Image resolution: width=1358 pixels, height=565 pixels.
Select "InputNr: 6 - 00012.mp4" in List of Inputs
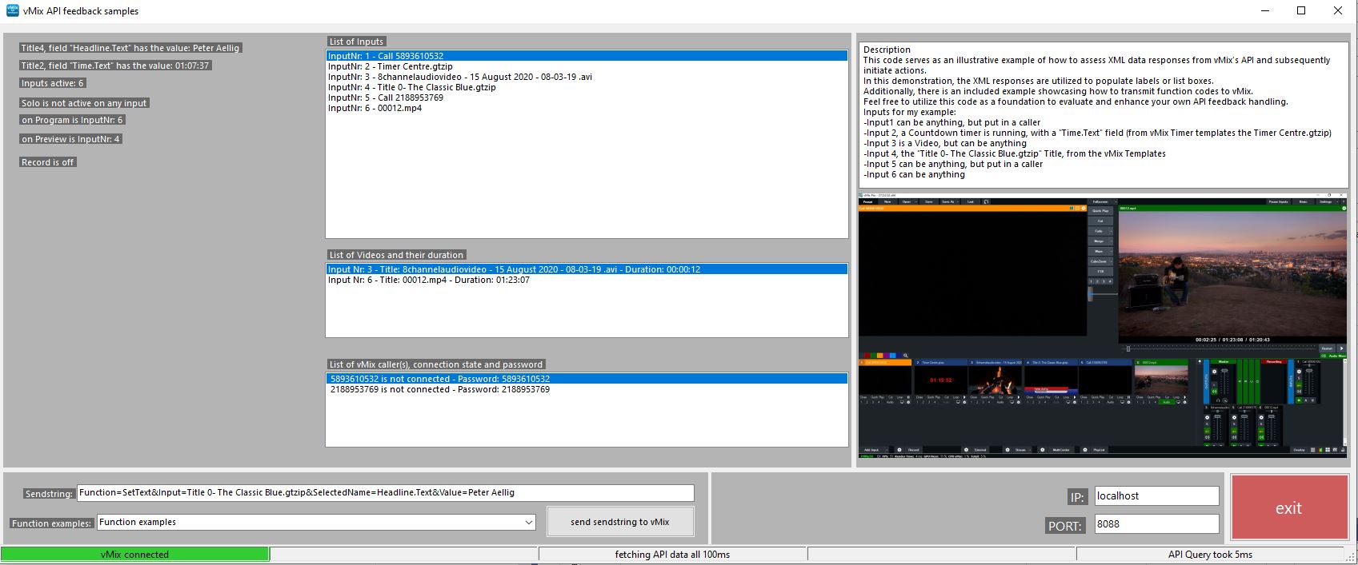(x=375, y=108)
